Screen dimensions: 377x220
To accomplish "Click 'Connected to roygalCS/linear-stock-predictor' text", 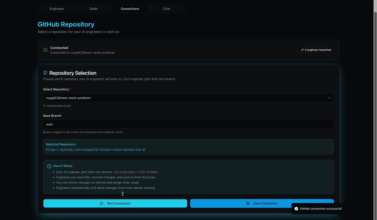I will pos(83,53).
